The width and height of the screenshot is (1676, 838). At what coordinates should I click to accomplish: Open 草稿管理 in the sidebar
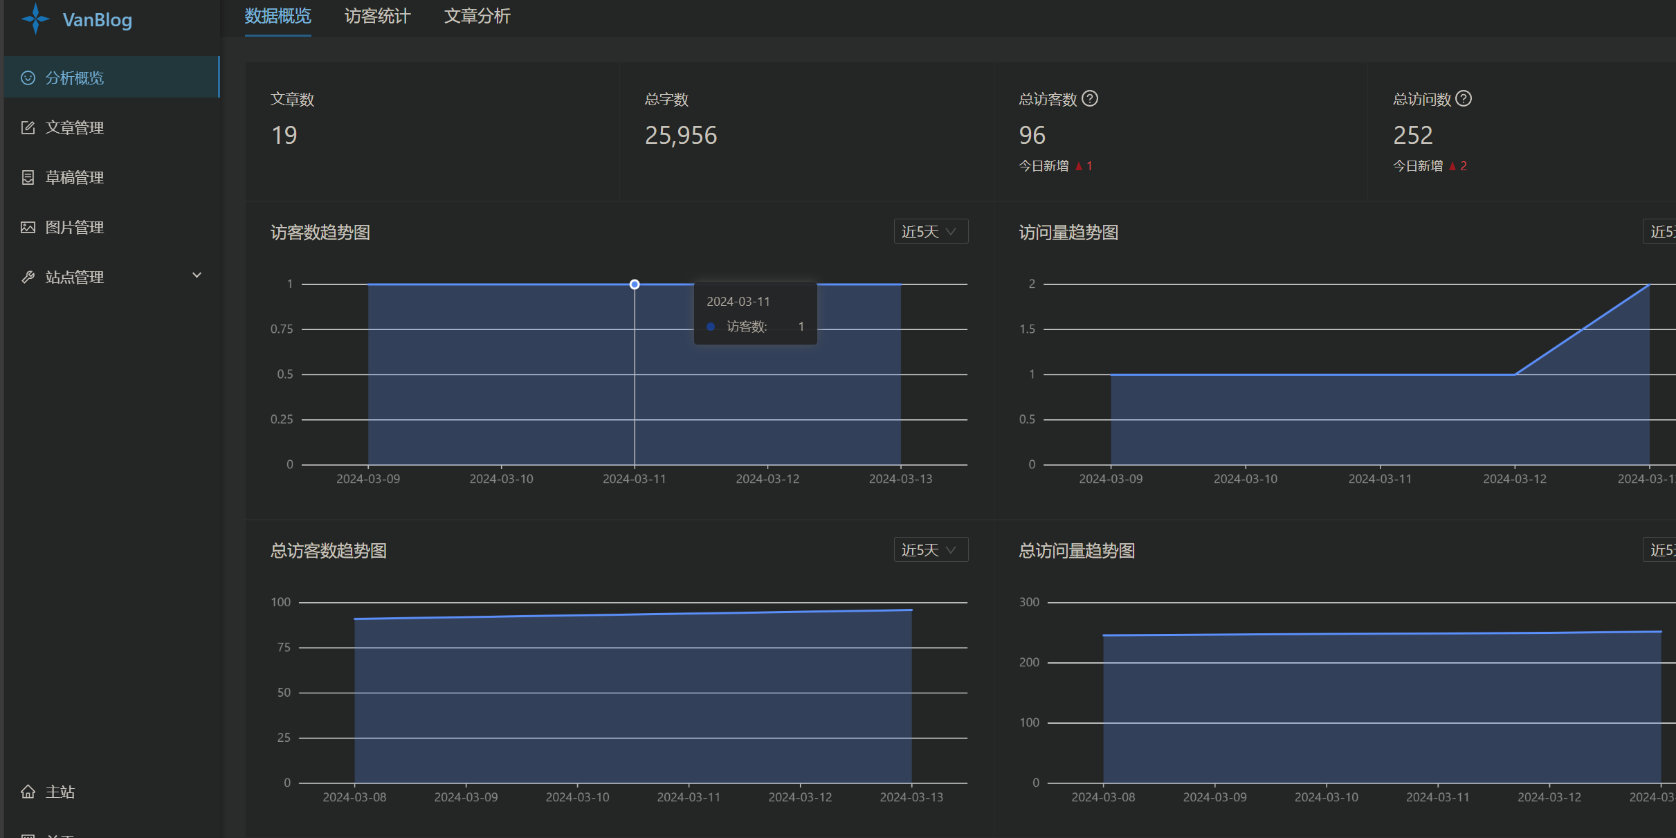111,177
